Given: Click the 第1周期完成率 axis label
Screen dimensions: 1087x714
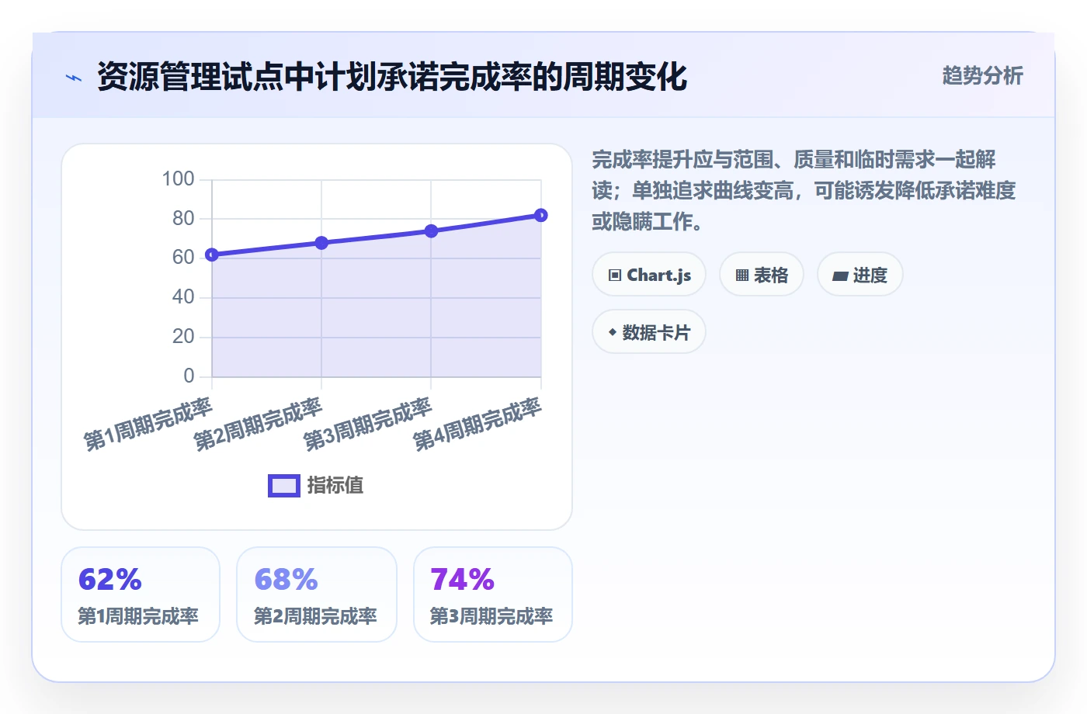Looking at the screenshot, I should 148,425.
